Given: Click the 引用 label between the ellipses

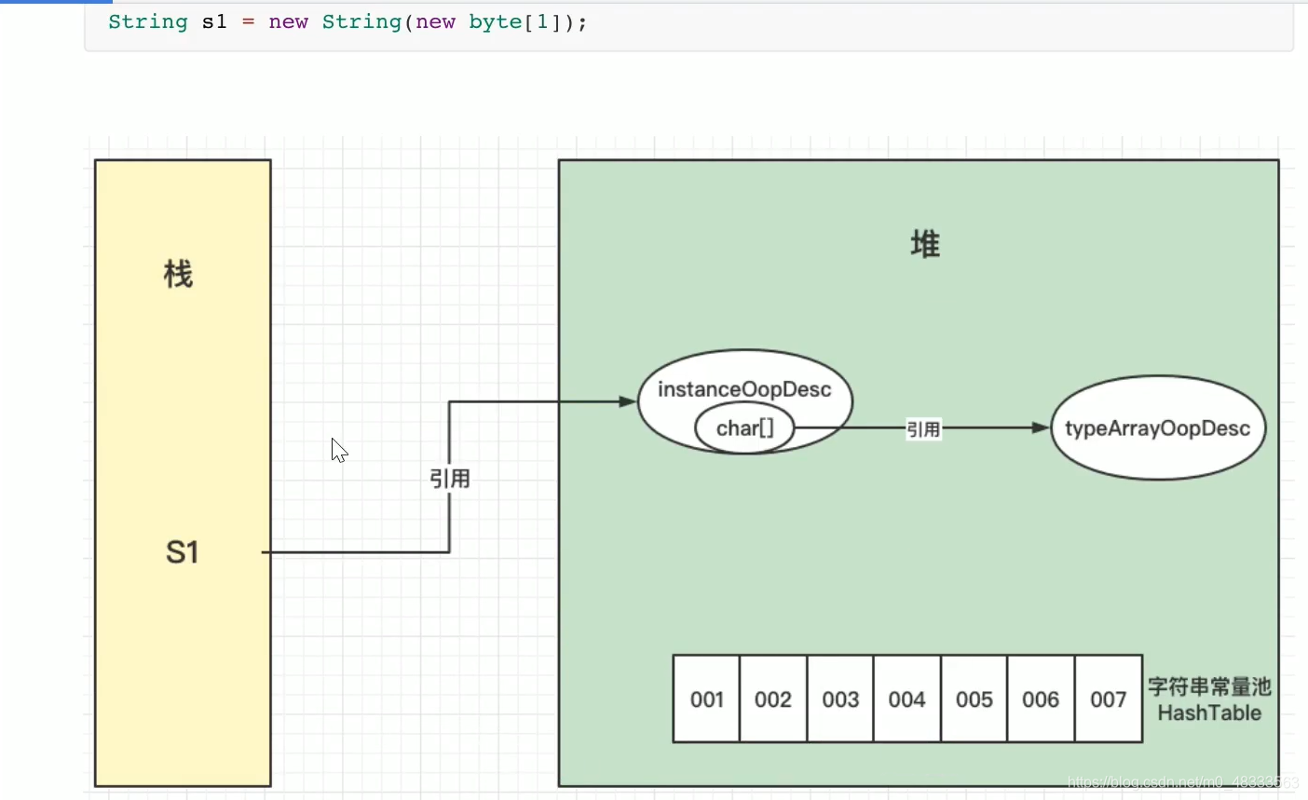Looking at the screenshot, I should click(x=923, y=429).
